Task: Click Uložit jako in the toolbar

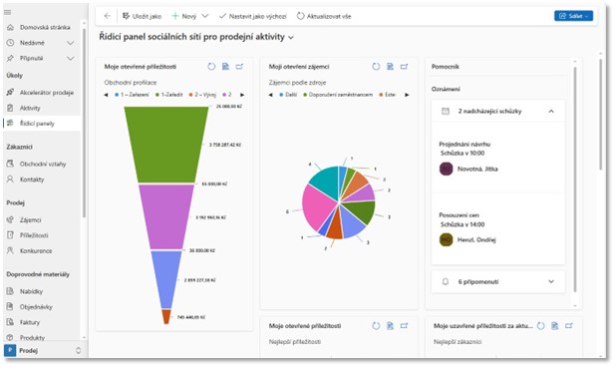Action: pos(142,16)
